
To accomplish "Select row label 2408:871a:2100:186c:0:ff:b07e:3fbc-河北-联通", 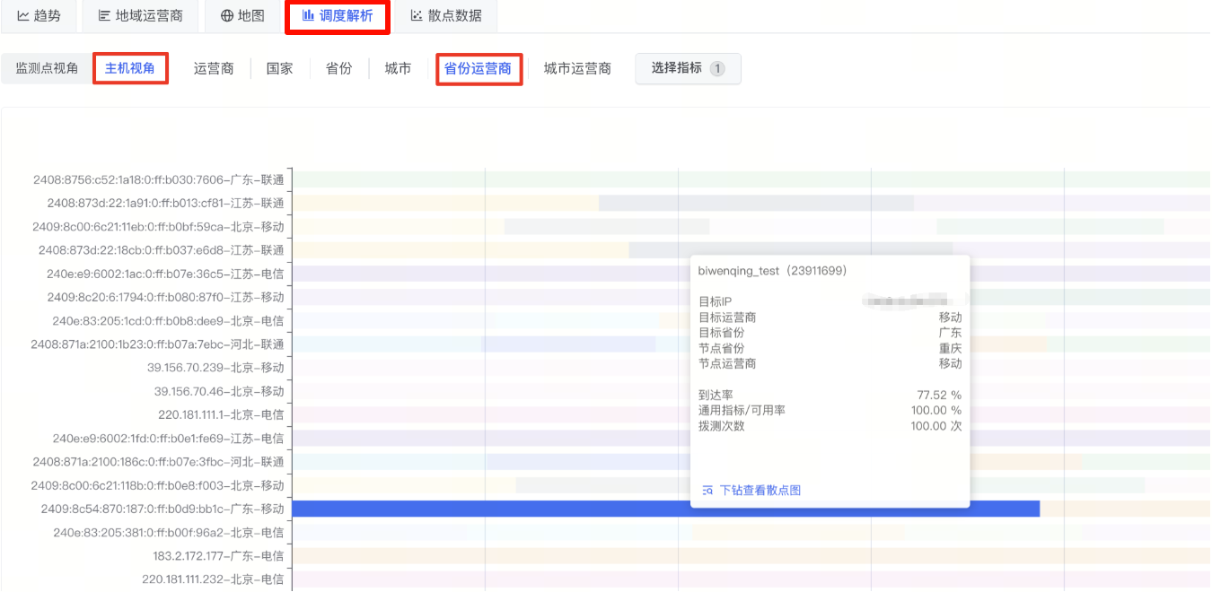I will coord(158,462).
